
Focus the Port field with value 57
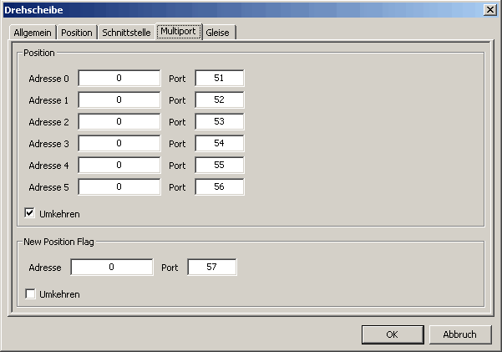pyautogui.click(x=211, y=267)
